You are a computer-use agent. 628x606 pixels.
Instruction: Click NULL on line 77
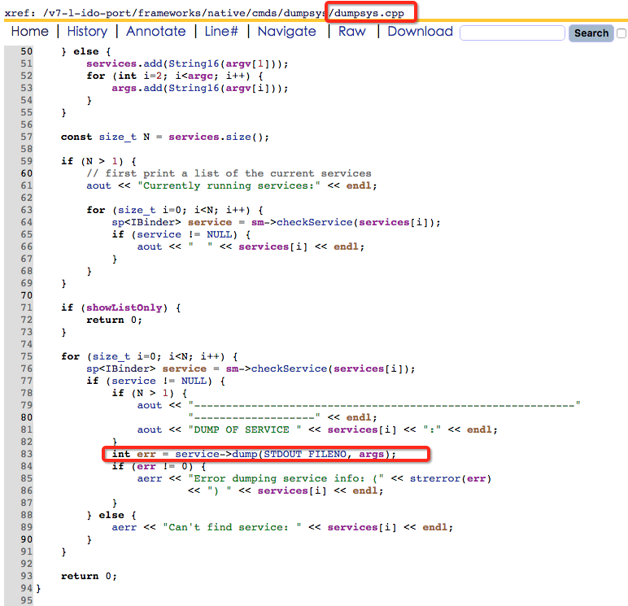click(194, 381)
